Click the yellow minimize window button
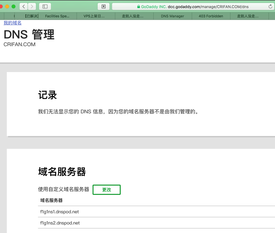 pyautogui.click(x=7, y=6)
